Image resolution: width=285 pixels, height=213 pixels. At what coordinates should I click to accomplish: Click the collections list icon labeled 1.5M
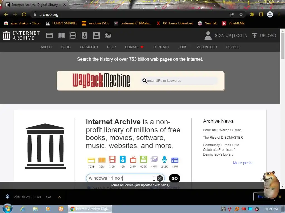(x=175, y=160)
